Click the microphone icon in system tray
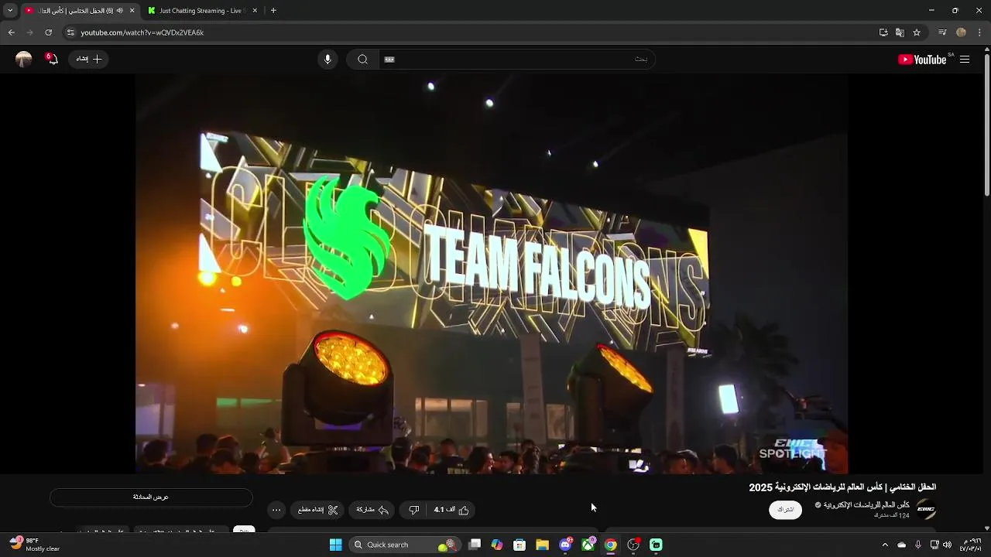The width and height of the screenshot is (991, 557). 918,545
